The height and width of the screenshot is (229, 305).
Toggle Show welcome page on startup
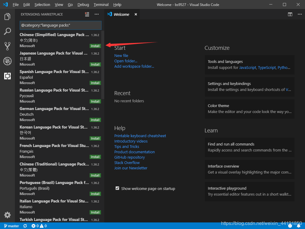click(117, 188)
